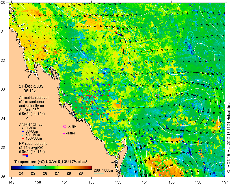
Task: Click the colorbar tick label 28
Action: pyautogui.click(x=69, y=173)
